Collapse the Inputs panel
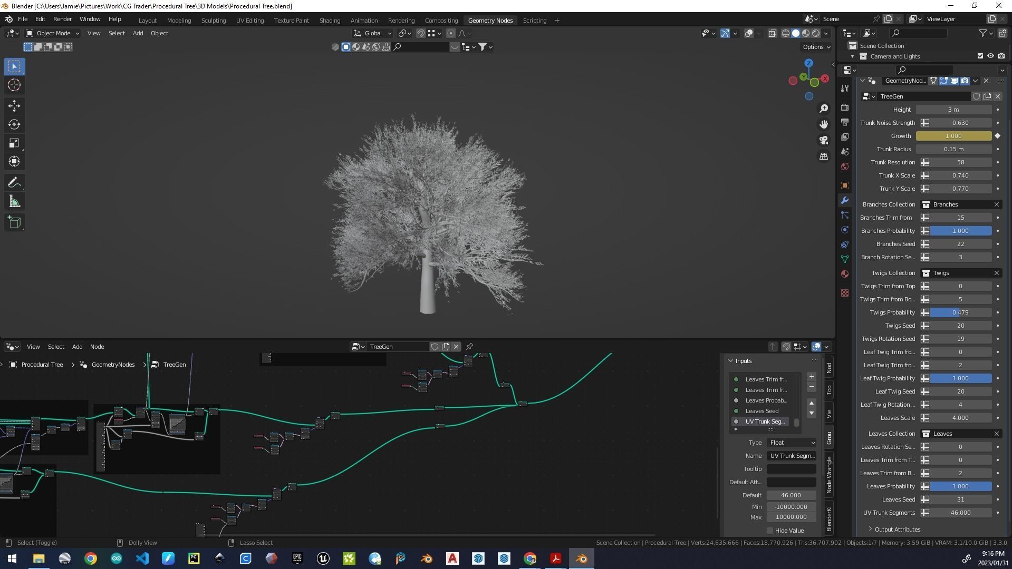 click(731, 361)
